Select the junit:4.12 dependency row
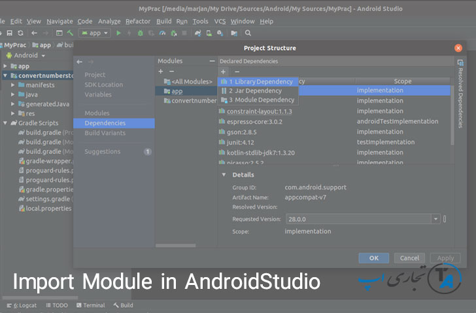The width and height of the screenshot is (476, 313). (x=334, y=142)
